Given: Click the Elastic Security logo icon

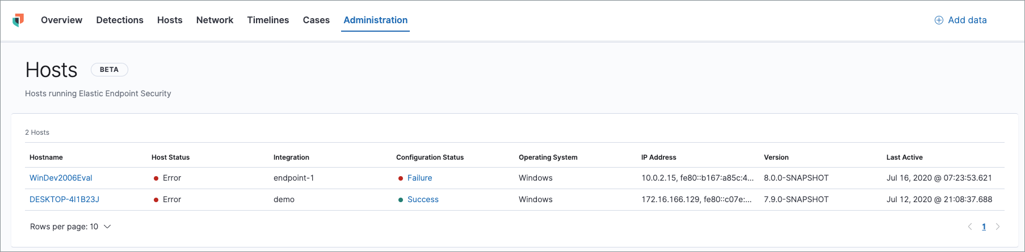Looking at the screenshot, I should (x=18, y=20).
